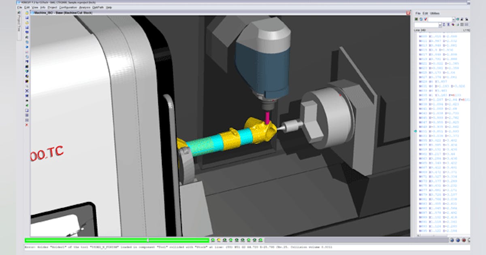Open the File menu in the NC program panel
This screenshot has width=486, height=255.
pyautogui.click(x=417, y=13)
